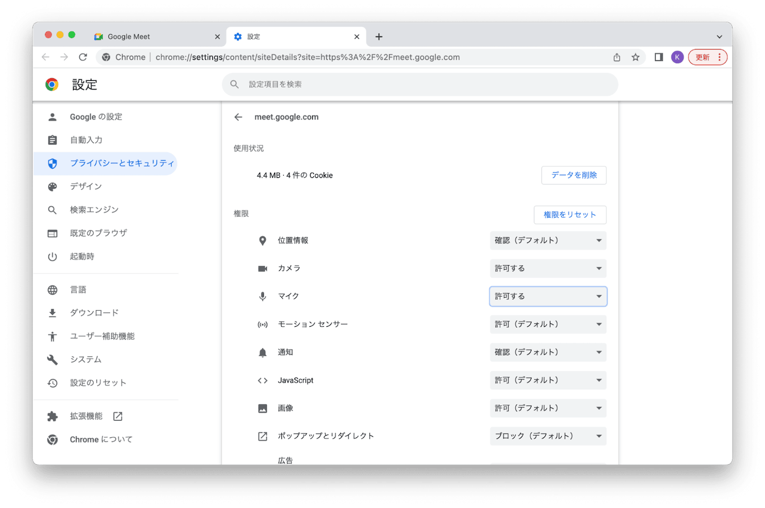Viewport: 765px width, 508px height.
Task: Open 既定のブラウザ in sidebar
Action: tap(106, 233)
